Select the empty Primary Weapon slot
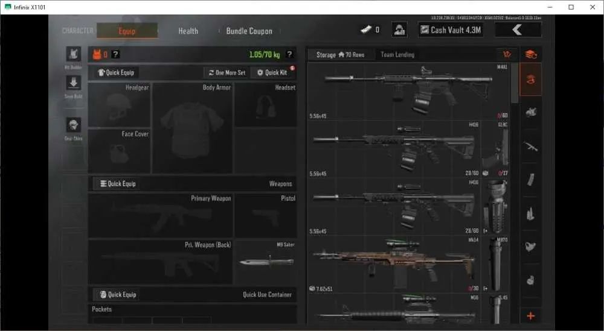 [x=160, y=215]
